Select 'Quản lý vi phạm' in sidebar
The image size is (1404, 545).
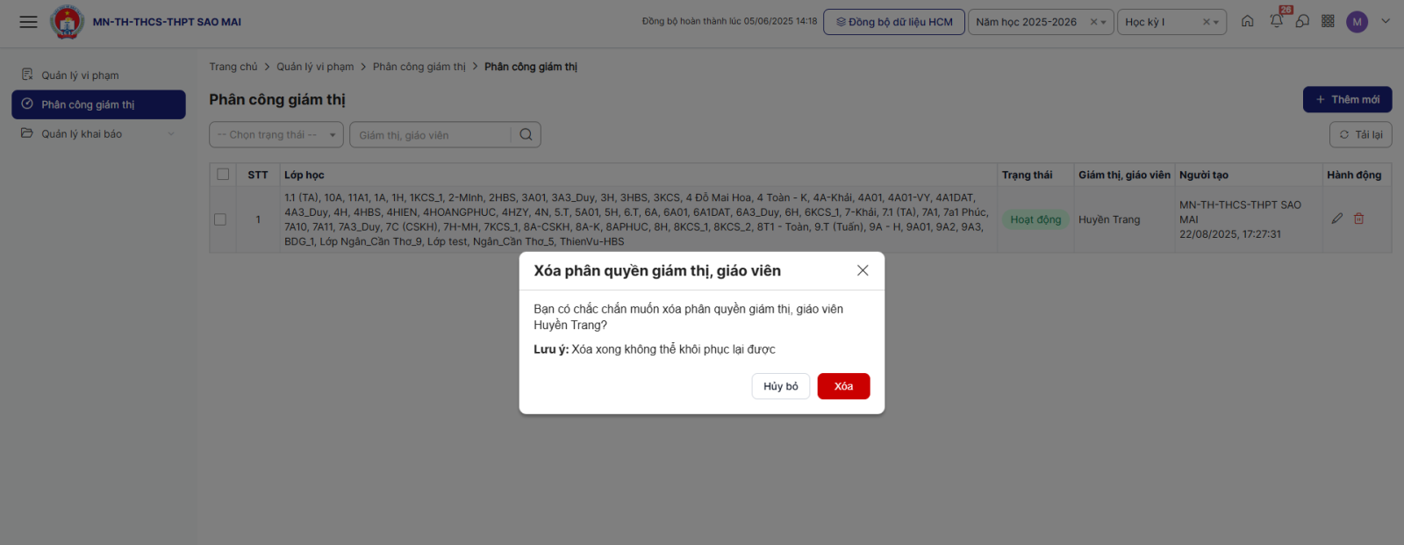click(80, 75)
